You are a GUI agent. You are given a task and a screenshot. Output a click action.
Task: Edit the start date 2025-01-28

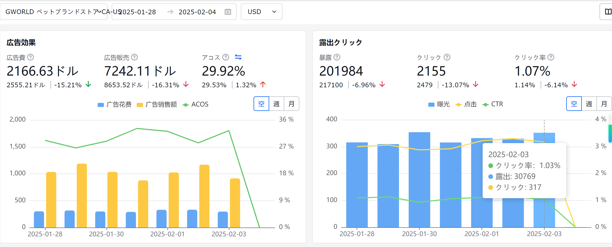pos(137,12)
